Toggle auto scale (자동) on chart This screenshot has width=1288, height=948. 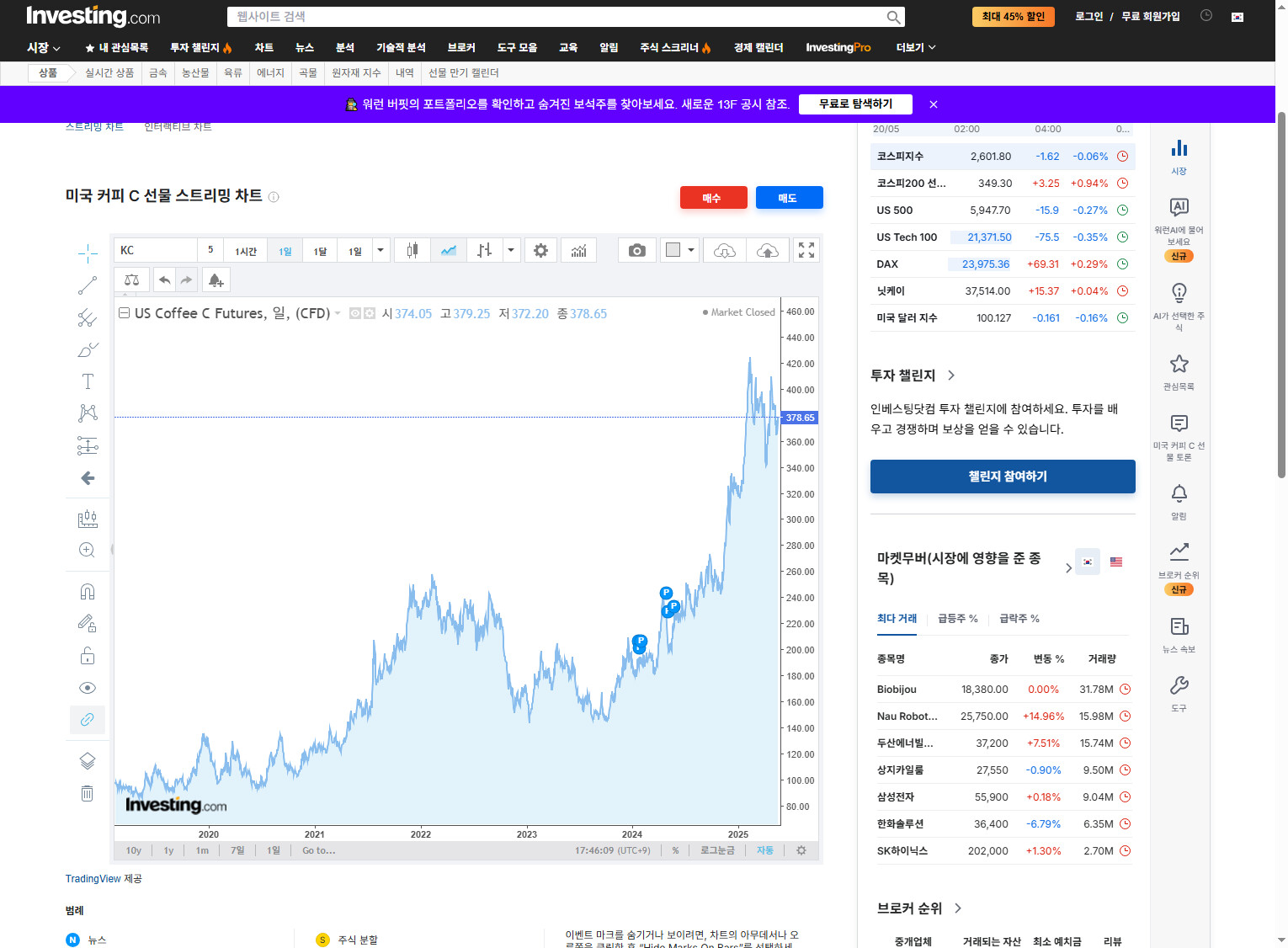point(764,850)
